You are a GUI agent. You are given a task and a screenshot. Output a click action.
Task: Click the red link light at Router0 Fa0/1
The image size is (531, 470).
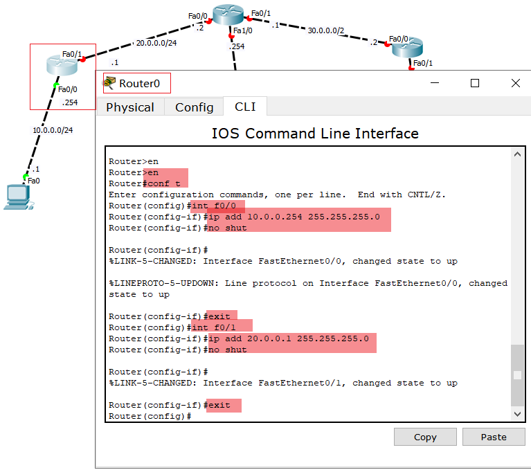(82, 60)
